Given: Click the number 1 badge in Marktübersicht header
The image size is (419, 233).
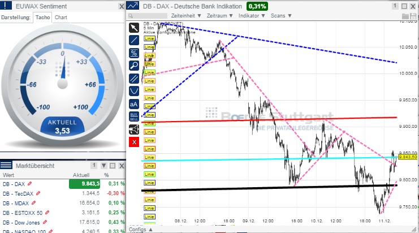Looking at the screenshot, I should (93, 165).
